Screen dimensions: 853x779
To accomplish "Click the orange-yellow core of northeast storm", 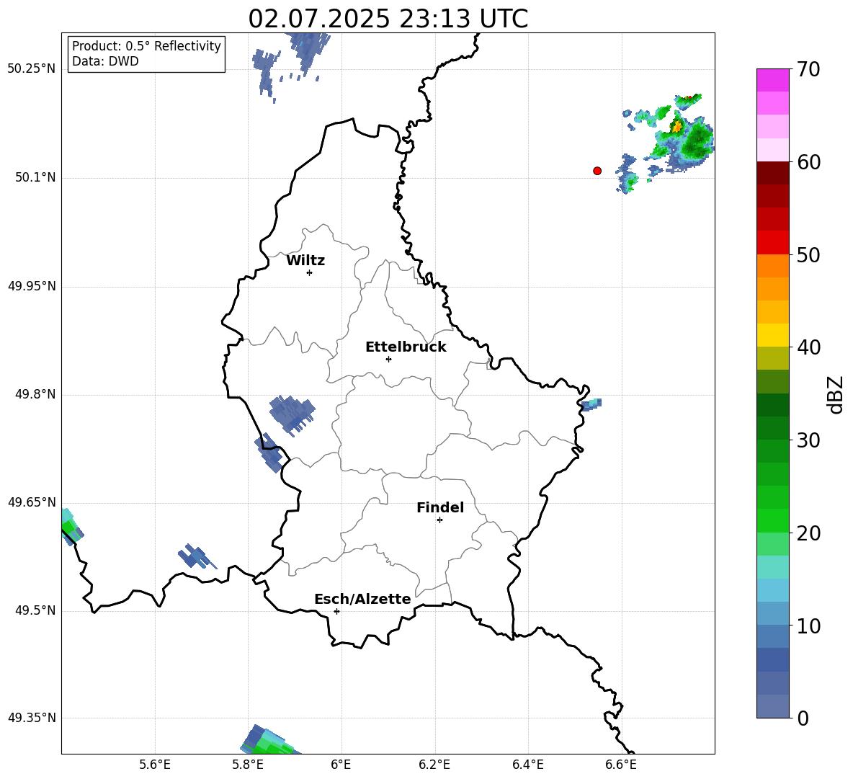I will point(676,127).
